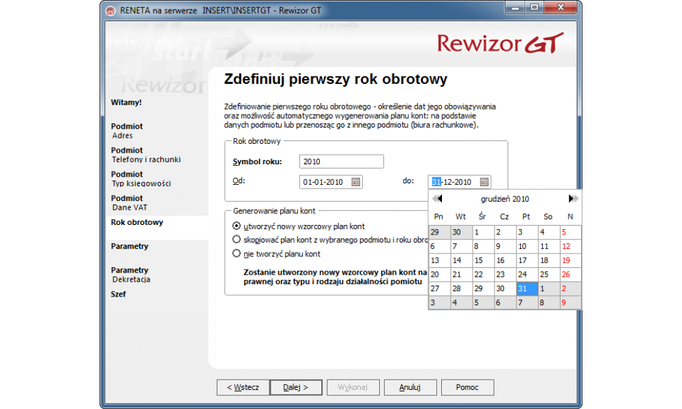The width and height of the screenshot is (682, 409).
Task: Go to Podmiot Typ księgowości step
Action: [141, 179]
